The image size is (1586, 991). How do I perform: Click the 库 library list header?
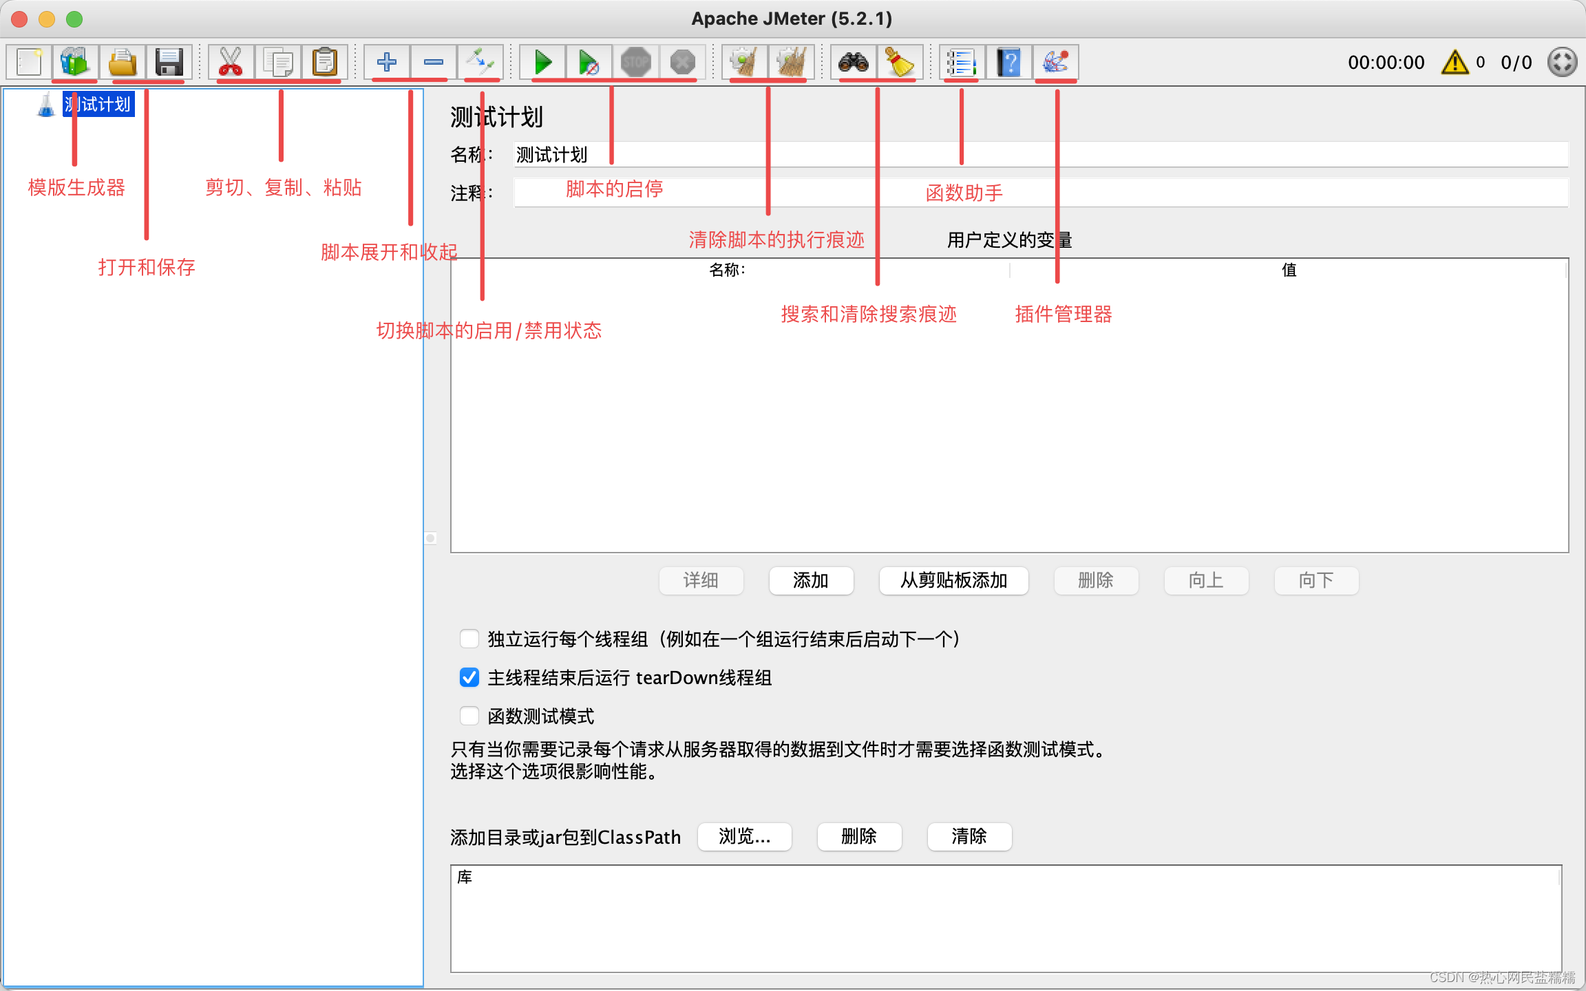[x=1005, y=877]
